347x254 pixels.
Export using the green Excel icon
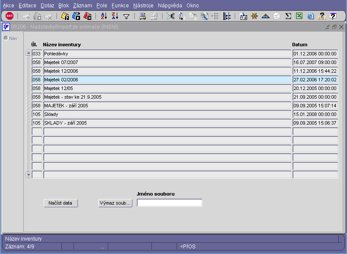(299, 16)
